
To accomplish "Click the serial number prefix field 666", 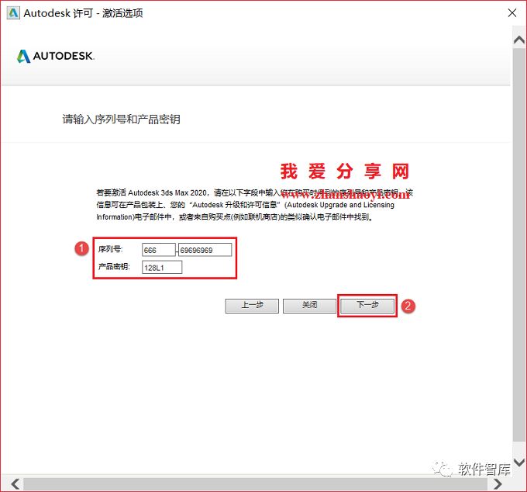I will [x=159, y=250].
